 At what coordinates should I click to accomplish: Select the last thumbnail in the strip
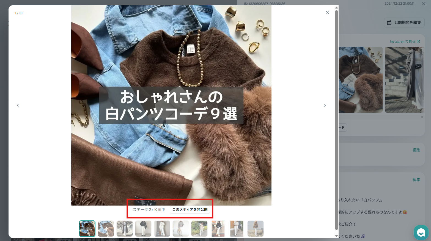pos(255,229)
